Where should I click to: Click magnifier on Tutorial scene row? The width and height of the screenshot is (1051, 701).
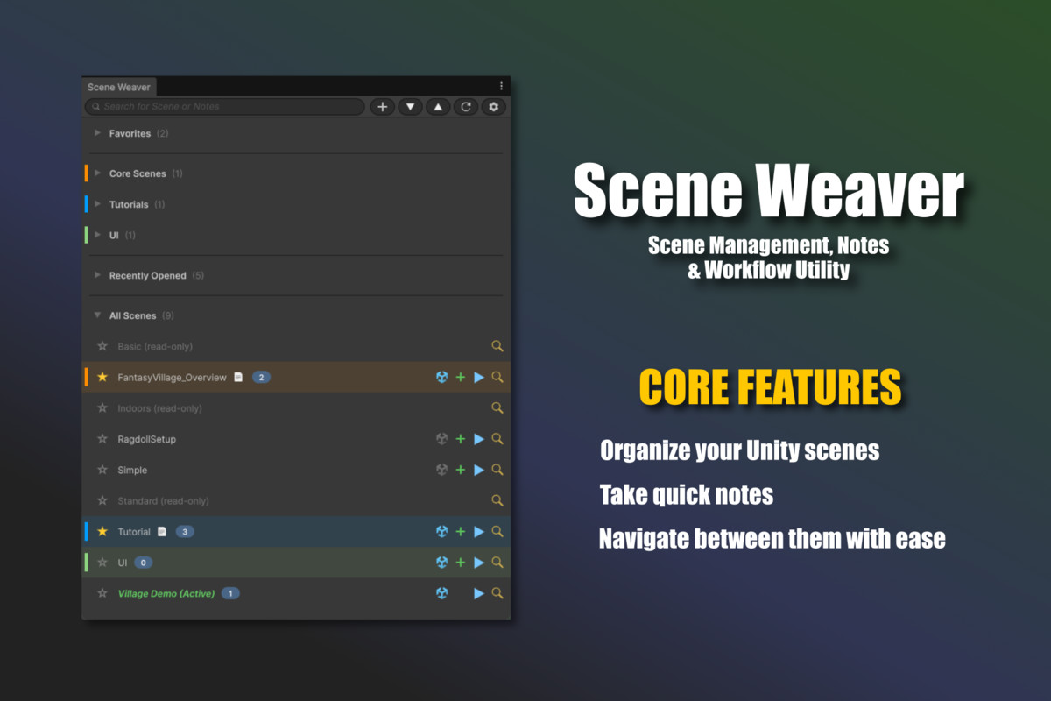[497, 532]
